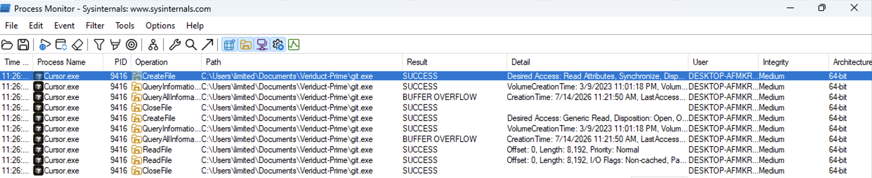872x178 pixels.
Task: Toggle the Autoscroll icon
Action: tap(61, 45)
